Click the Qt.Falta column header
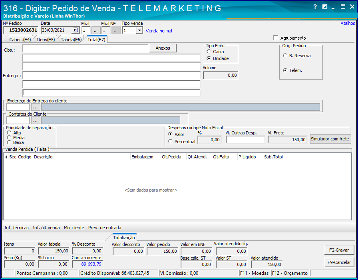This screenshot has width=358, height=280. coord(225,157)
